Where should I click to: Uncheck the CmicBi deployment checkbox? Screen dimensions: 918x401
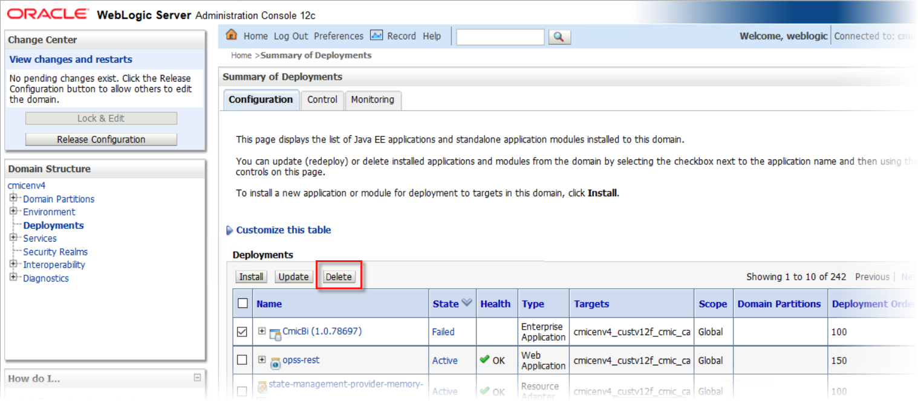pos(241,332)
